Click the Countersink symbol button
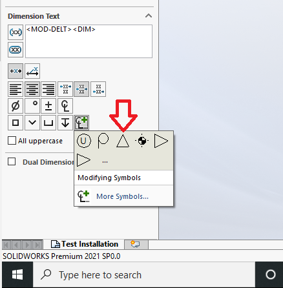Screen dimensions: 283x288 point(32,123)
